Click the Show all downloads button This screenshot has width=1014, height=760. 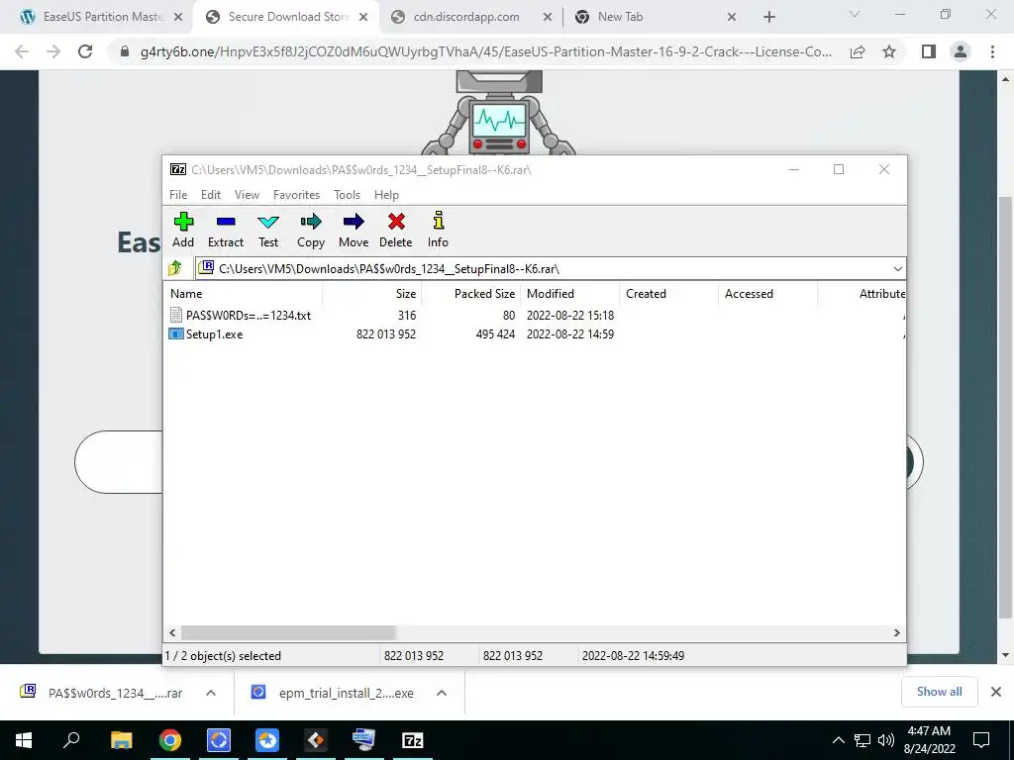tap(939, 692)
